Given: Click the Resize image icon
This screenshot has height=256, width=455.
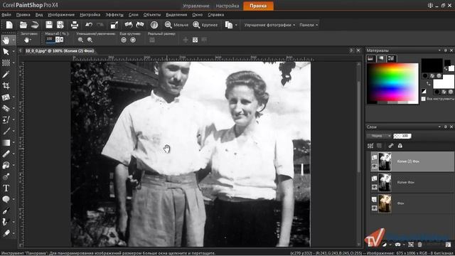Looking at the screenshot, I should point(114,26).
